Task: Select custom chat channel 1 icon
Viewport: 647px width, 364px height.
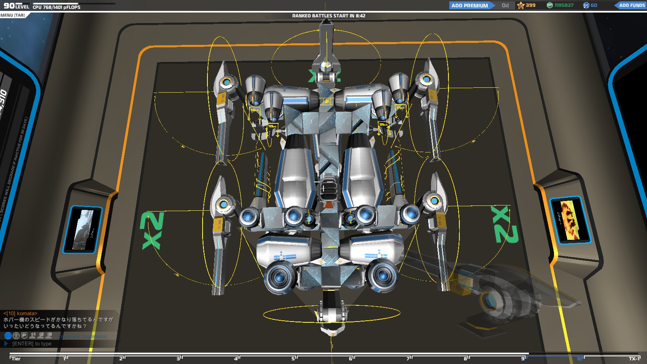Action: [33, 335]
